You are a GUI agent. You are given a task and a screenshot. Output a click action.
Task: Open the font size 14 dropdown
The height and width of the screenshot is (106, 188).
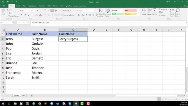coord(33,11)
